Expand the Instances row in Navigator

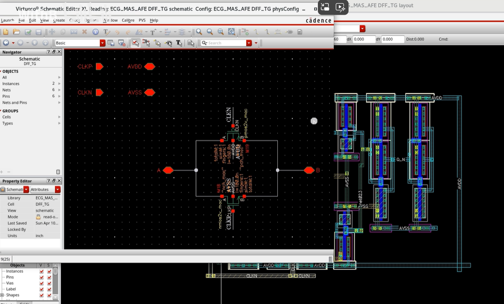click(59, 83)
